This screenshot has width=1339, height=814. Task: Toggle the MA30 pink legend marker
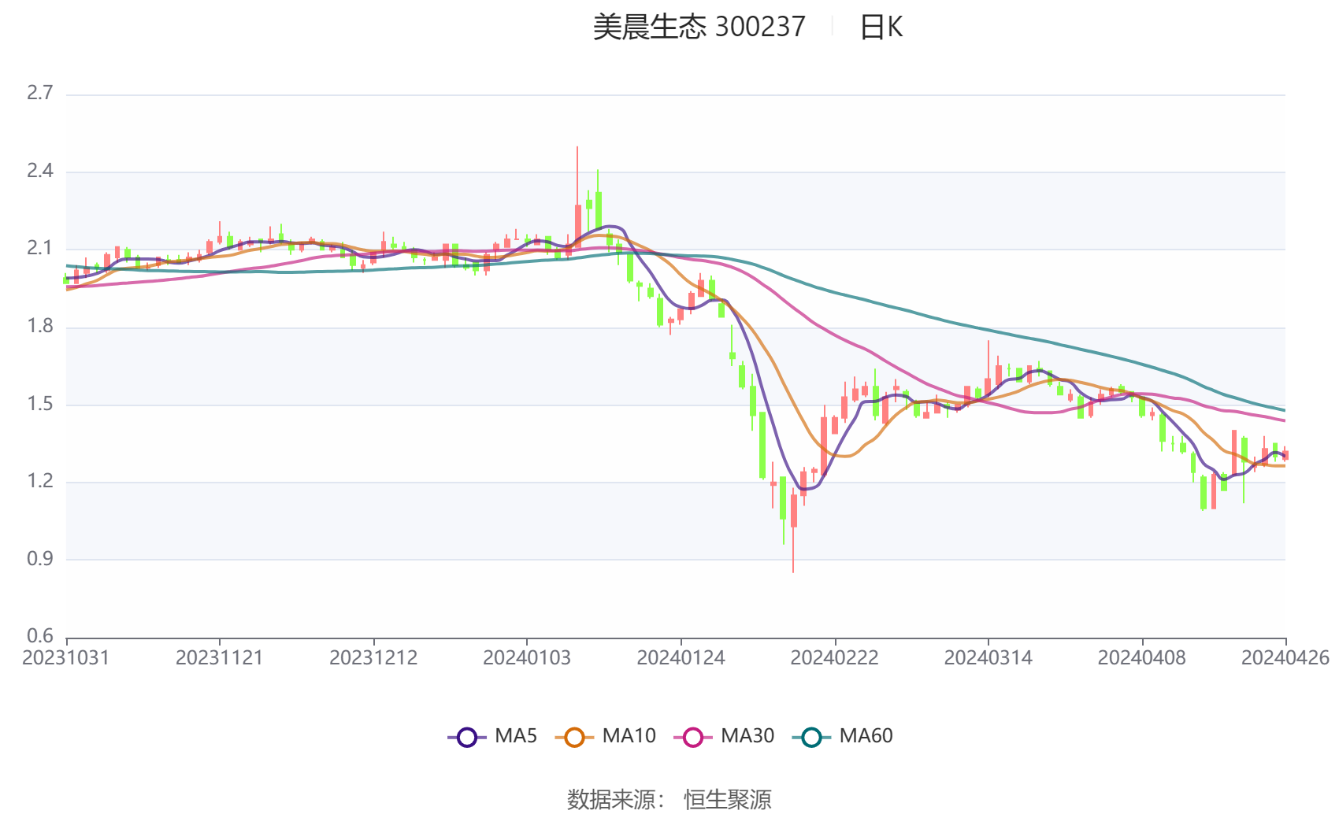pos(693,737)
